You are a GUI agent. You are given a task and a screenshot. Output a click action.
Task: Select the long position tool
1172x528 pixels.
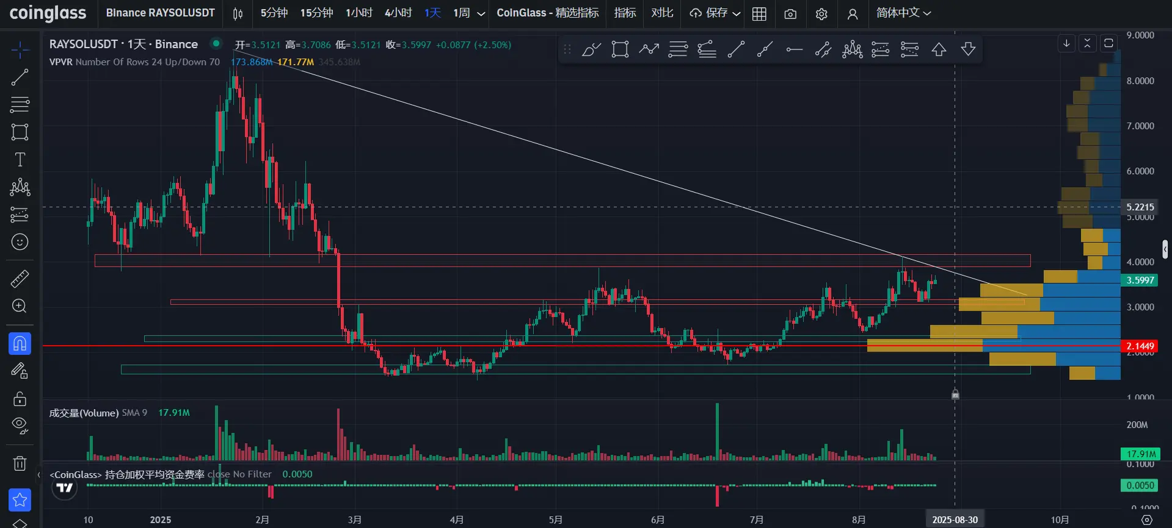click(x=881, y=49)
